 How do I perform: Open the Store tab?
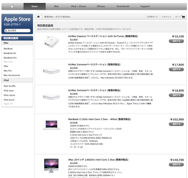(x=34, y=6)
